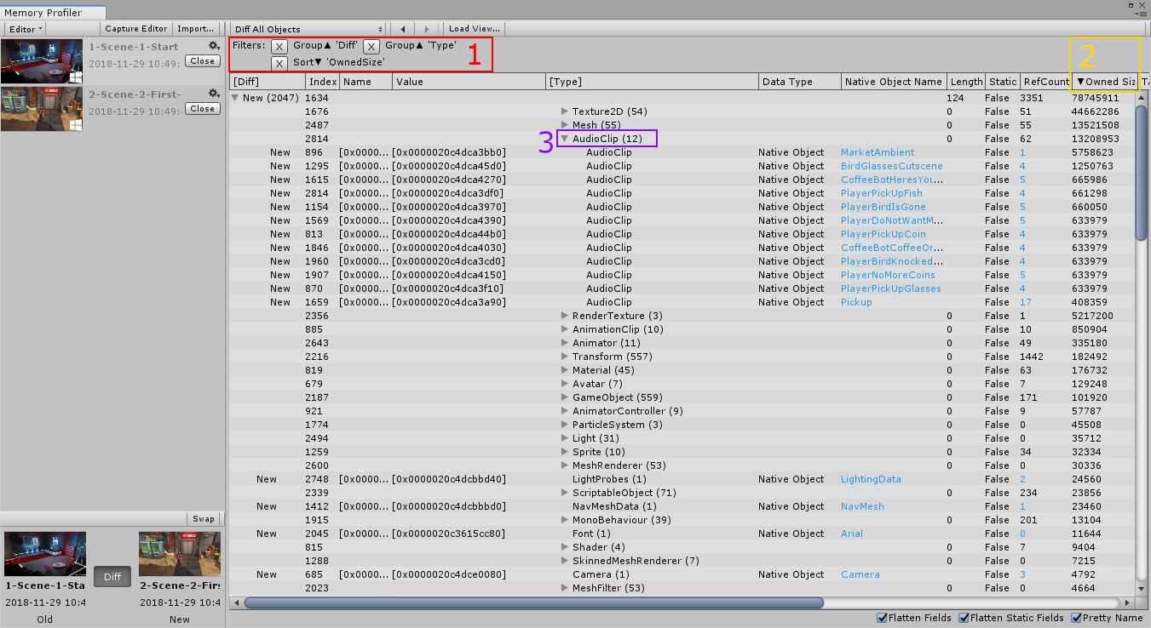Image resolution: width=1151 pixels, height=628 pixels.
Task: Click the gear icon on 1-Scene-1-Start snapshot
Action: tap(213, 47)
